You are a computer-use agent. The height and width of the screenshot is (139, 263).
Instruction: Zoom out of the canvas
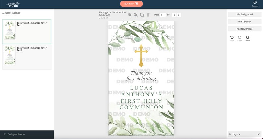tap(136, 15)
